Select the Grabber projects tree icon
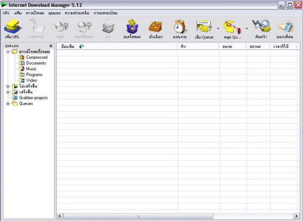 click(15, 98)
